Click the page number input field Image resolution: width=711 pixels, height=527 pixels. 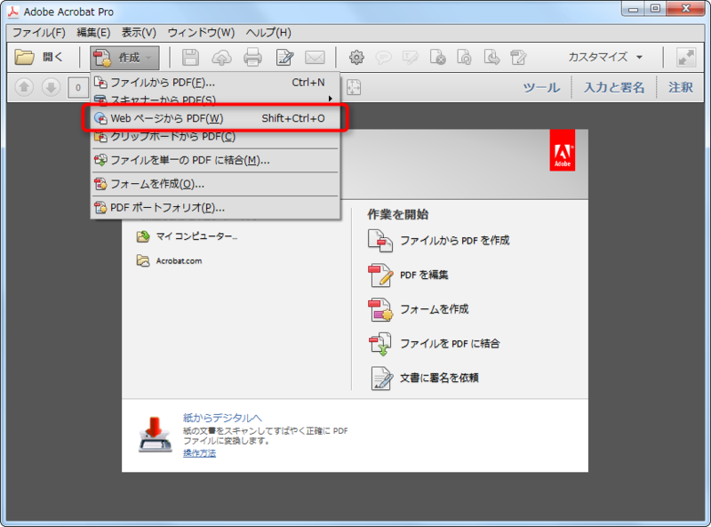[x=78, y=87]
